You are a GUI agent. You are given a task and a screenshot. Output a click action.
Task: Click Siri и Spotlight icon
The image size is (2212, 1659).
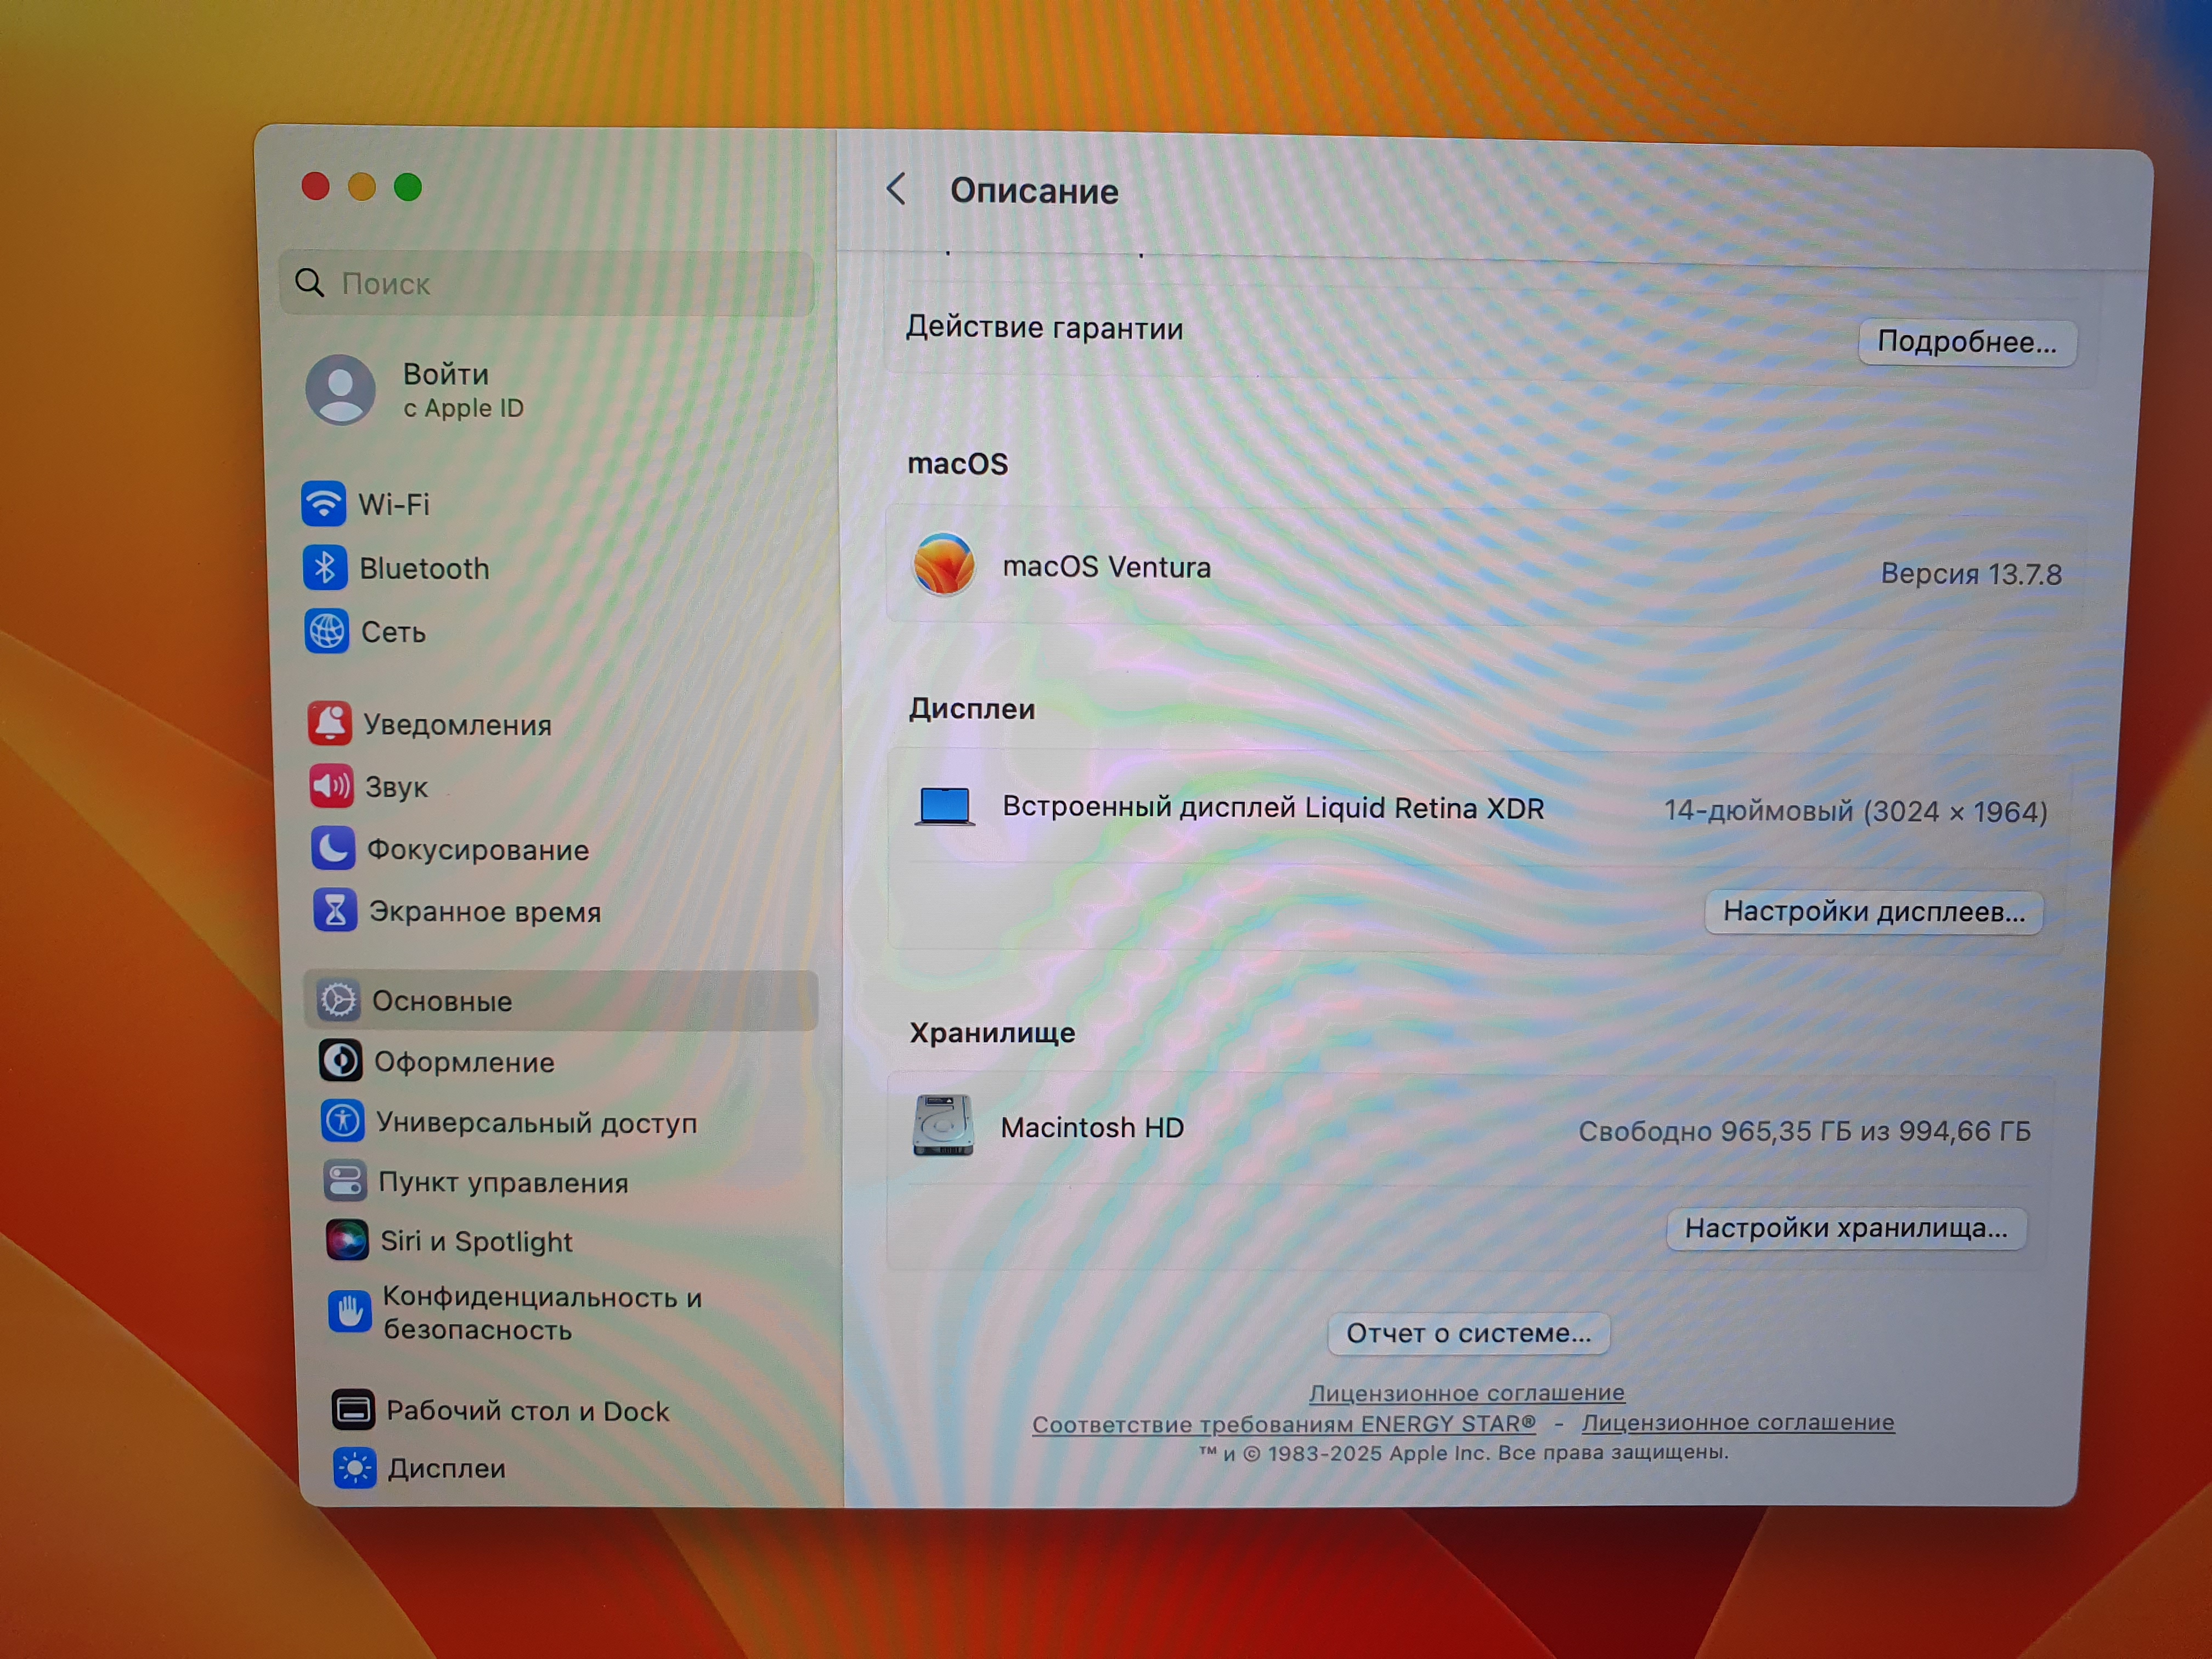(x=347, y=1240)
